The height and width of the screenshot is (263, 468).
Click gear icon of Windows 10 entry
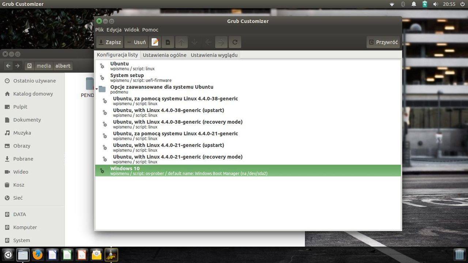[x=102, y=171]
